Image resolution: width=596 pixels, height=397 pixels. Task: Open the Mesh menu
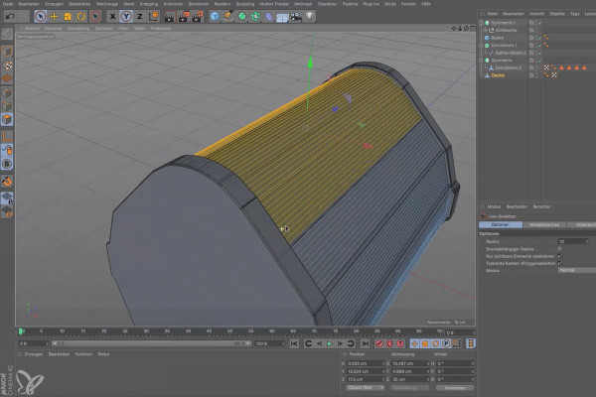[129, 4]
